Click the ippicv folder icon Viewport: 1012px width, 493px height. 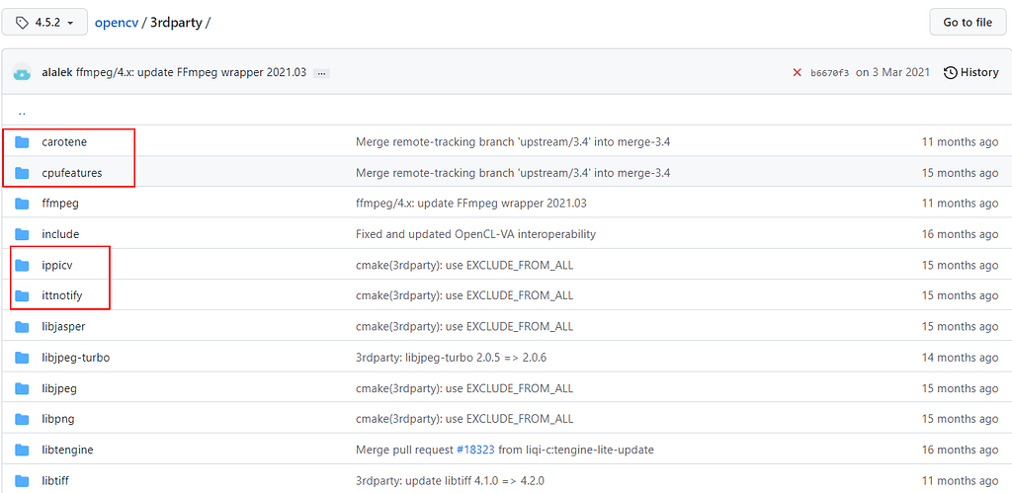point(22,265)
